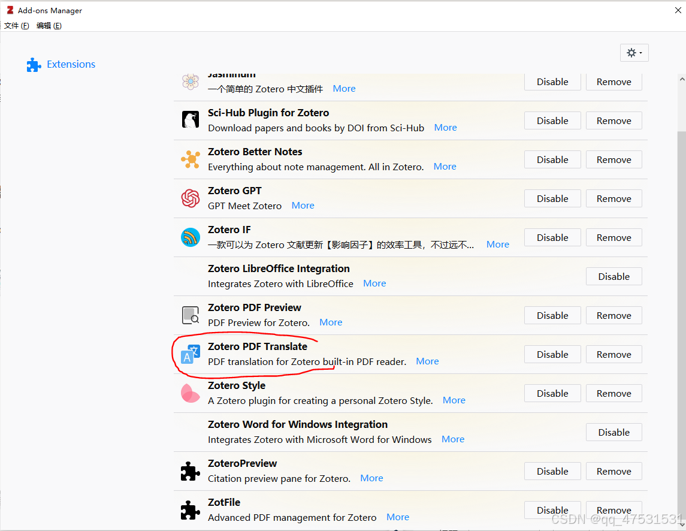686x531 pixels.
Task: Click the Zotero IF feed icon
Action: (x=191, y=237)
